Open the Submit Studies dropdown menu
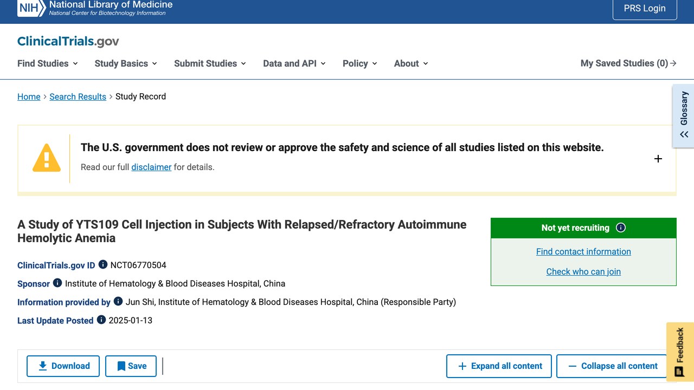Screen dimensions: 694x390 point(210,63)
